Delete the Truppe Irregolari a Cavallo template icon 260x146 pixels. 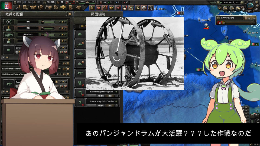[x=117, y=105]
